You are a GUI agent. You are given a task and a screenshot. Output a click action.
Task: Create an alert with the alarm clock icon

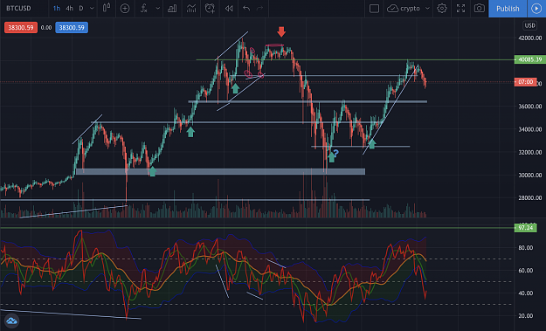[x=210, y=9]
